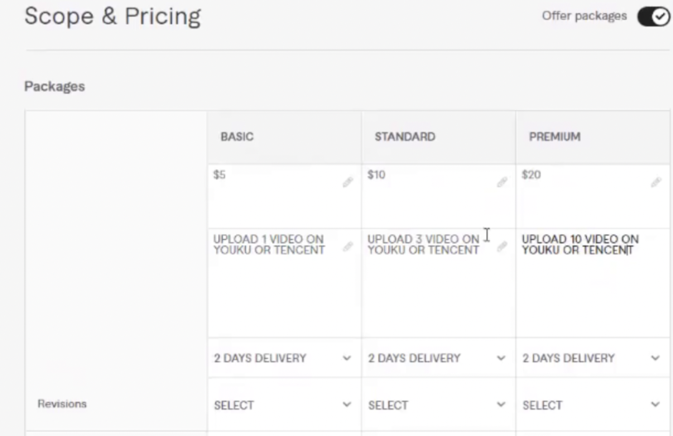
Task: Edit Standard description 'Upload 3 video' text
Action: tap(424, 244)
